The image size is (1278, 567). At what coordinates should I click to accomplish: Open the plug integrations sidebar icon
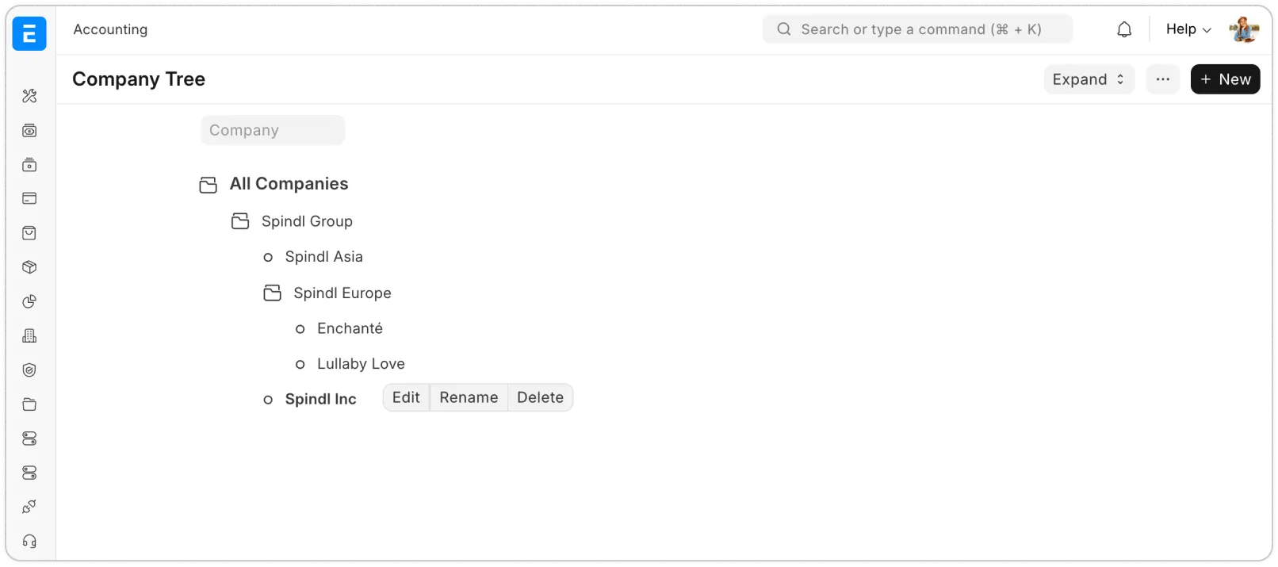pos(29,507)
